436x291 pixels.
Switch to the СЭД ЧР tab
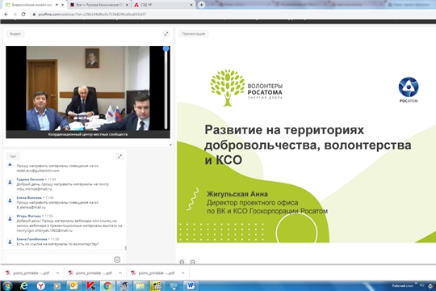pos(162,5)
